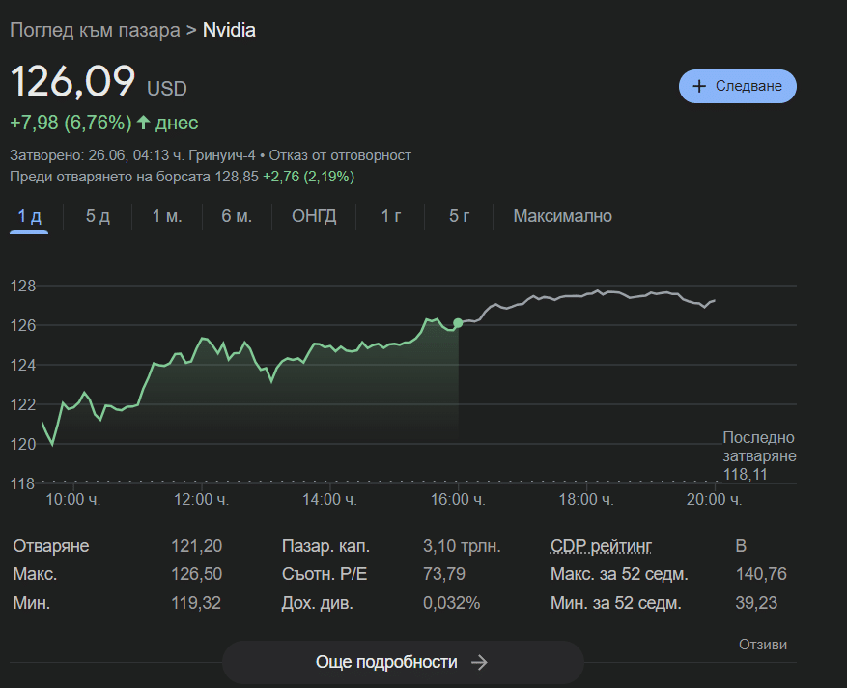Click the arrow icon in Още подробности

479,662
